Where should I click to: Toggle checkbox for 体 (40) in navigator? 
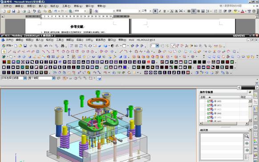point(209,101)
